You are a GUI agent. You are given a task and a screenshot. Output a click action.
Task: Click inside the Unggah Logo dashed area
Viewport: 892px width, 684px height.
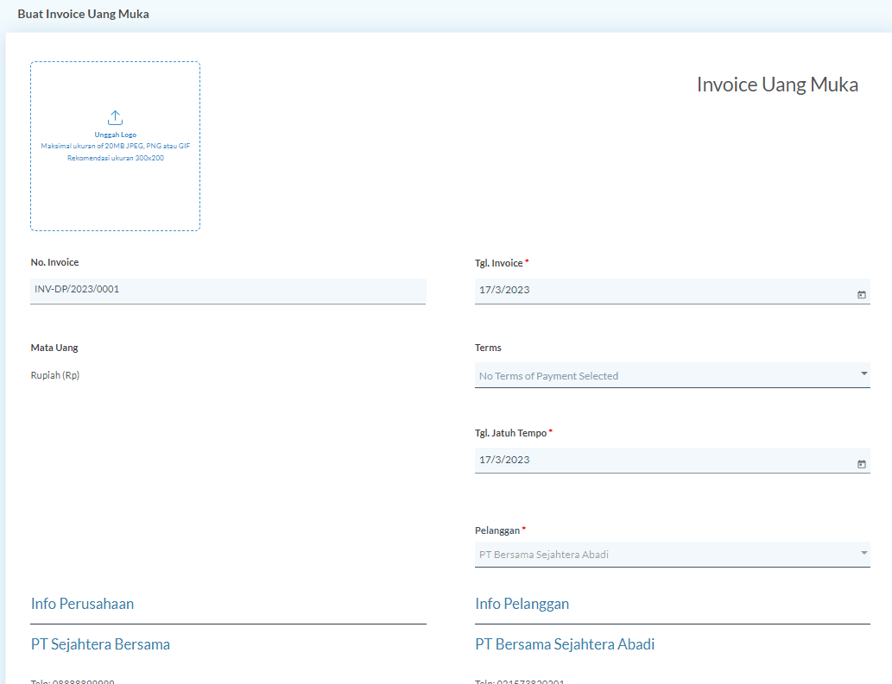click(115, 145)
